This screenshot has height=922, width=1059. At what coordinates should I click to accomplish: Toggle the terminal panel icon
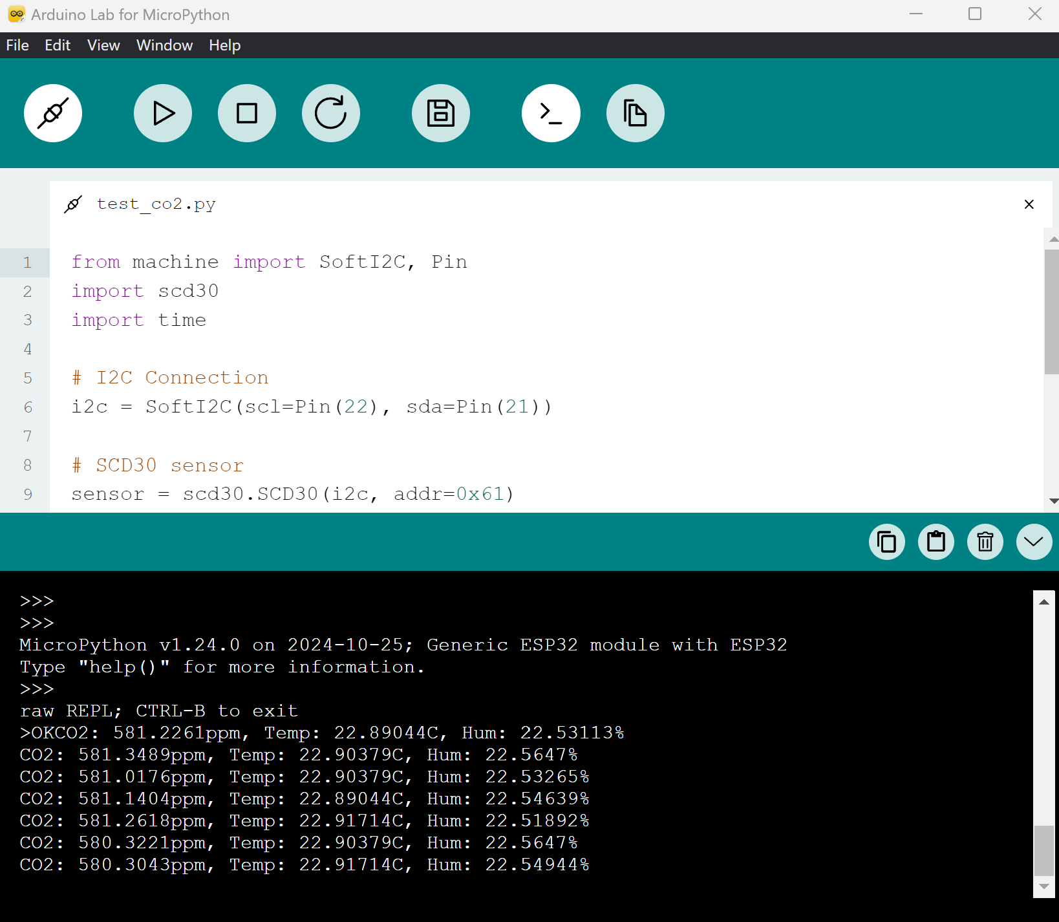tap(551, 113)
